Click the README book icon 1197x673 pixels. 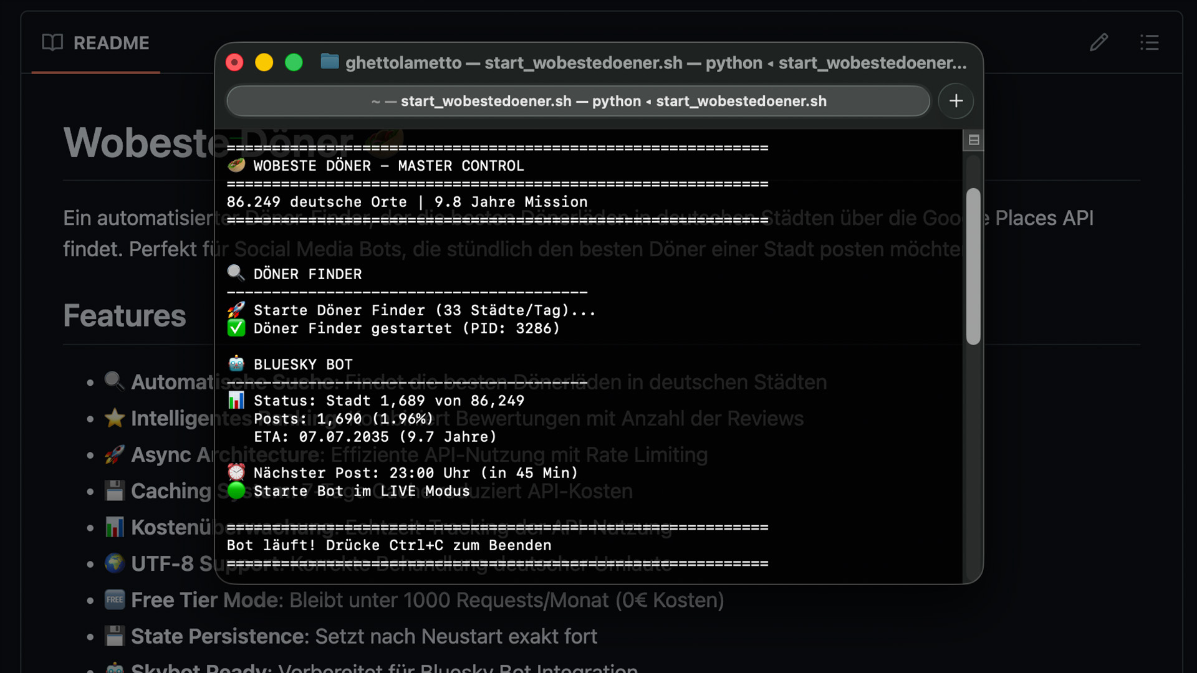click(52, 42)
